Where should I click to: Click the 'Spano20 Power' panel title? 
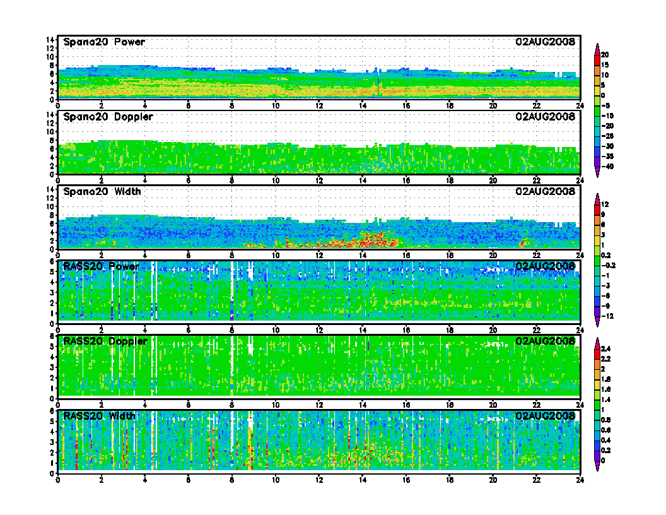pos(104,42)
